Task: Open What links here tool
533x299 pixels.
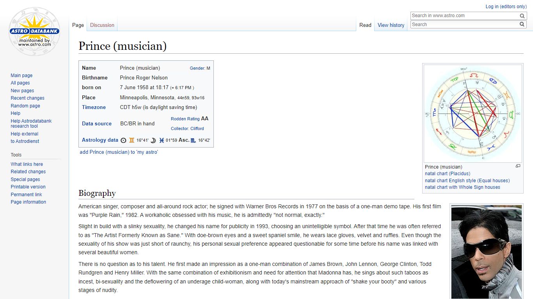Action: (27, 164)
